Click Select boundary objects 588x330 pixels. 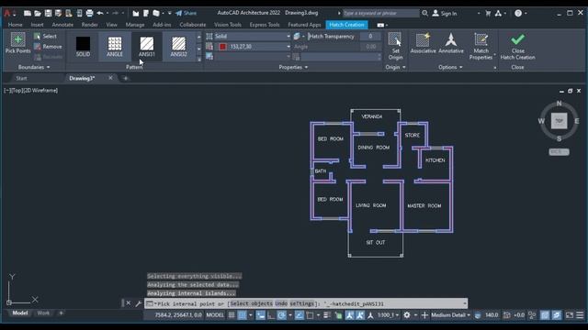(x=45, y=37)
